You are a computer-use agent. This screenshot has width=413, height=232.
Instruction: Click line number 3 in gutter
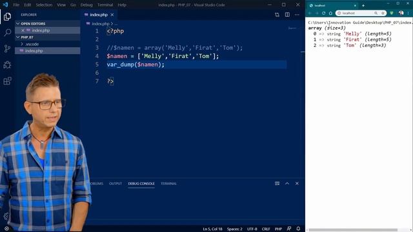point(97,48)
